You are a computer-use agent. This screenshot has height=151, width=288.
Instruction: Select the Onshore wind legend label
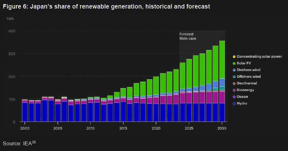[x=248, y=70]
